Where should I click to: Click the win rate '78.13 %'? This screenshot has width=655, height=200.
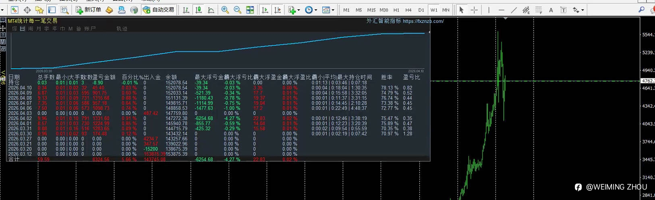point(390,88)
